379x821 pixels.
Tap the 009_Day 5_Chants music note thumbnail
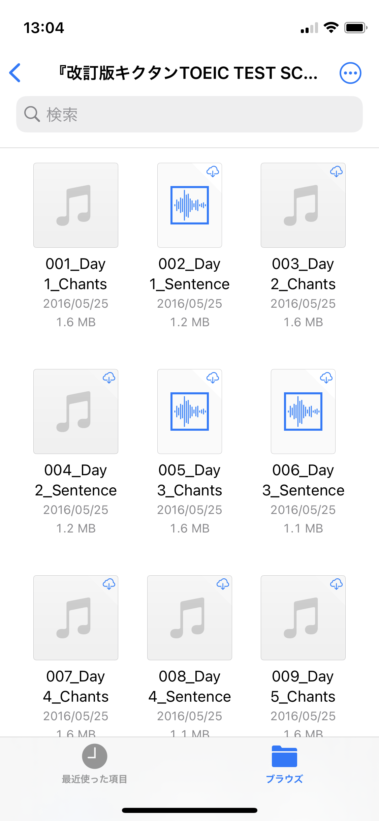coord(303,618)
